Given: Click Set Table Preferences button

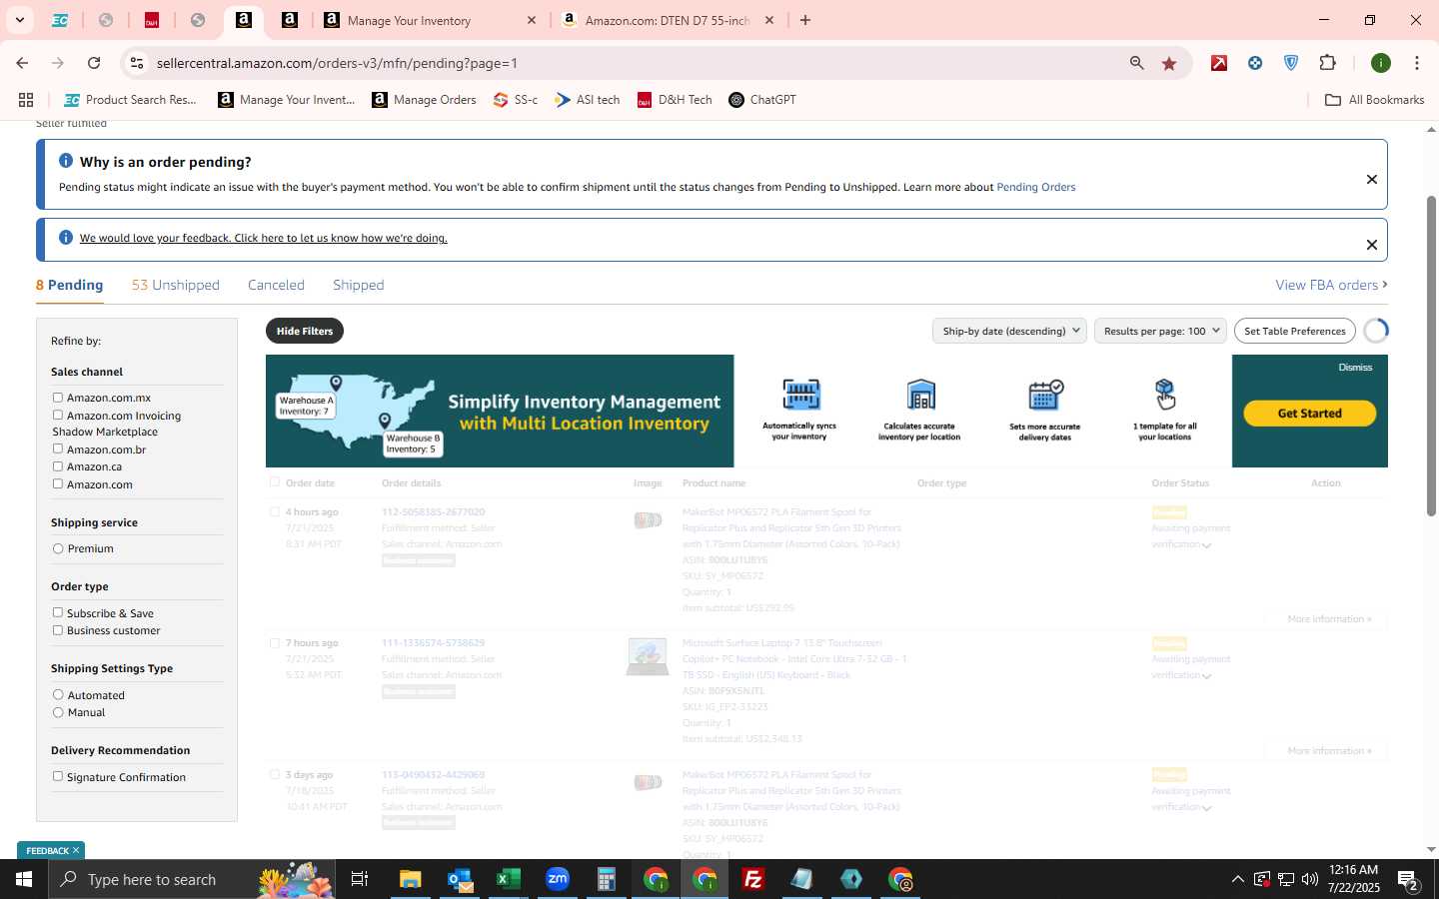Looking at the screenshot, I should [x=1295, y=331].
